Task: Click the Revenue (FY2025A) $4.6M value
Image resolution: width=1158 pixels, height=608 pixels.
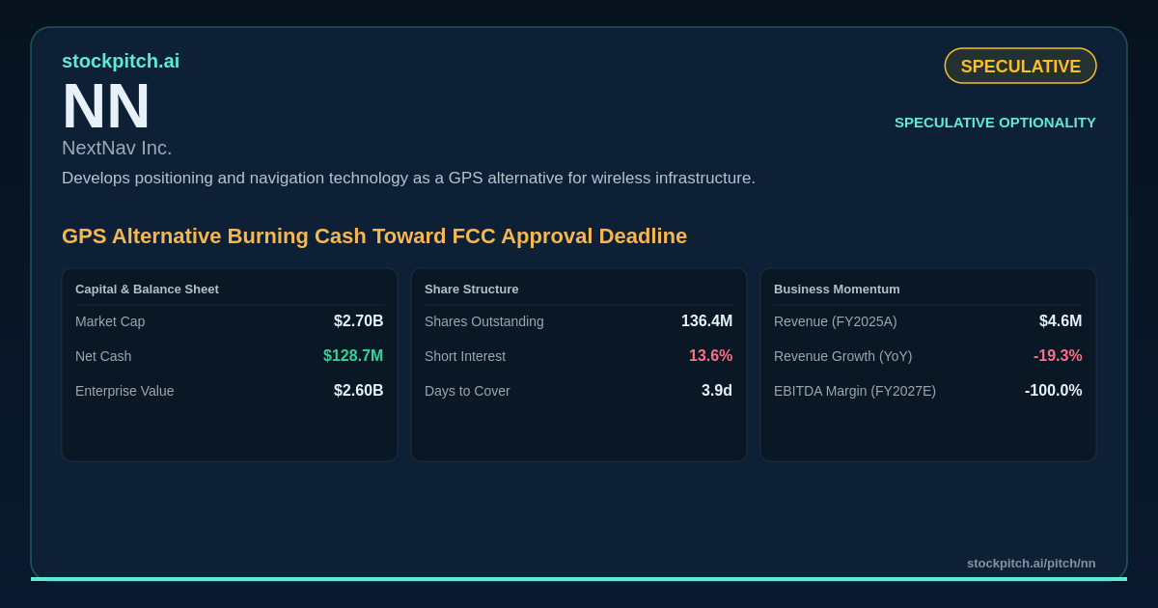Action: pyautogui.click(x=1061, y=321)
